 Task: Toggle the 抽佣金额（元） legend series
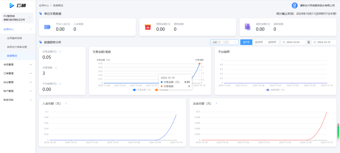(275, 90)
